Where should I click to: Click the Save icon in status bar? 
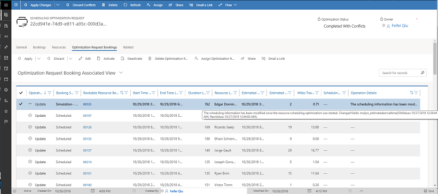pos(425,191)
